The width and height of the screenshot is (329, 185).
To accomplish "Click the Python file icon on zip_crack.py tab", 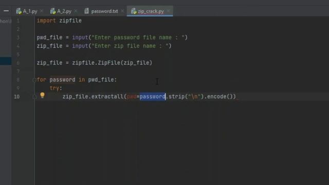I will [134, 11].
